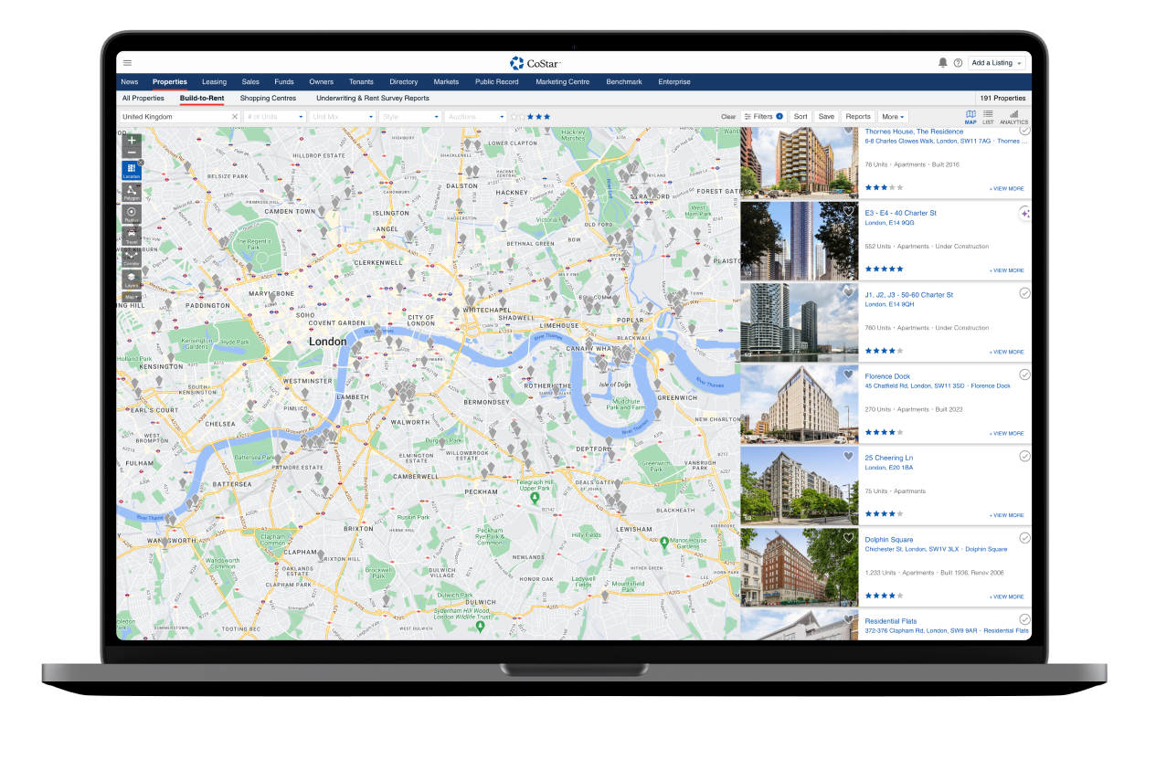The height and width of the screenshot is (760, 1156).
Task: Select the Dolphin Square checkmark
Action: click(x=1024, y=538)
